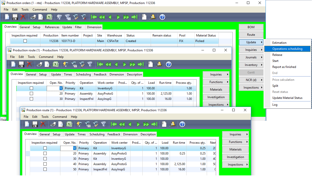The height and width of the screenshot is (191, 312).
Task: Open Help icon in Production orders toolbar
Action: pyautogui.click(x=163, y=17)
